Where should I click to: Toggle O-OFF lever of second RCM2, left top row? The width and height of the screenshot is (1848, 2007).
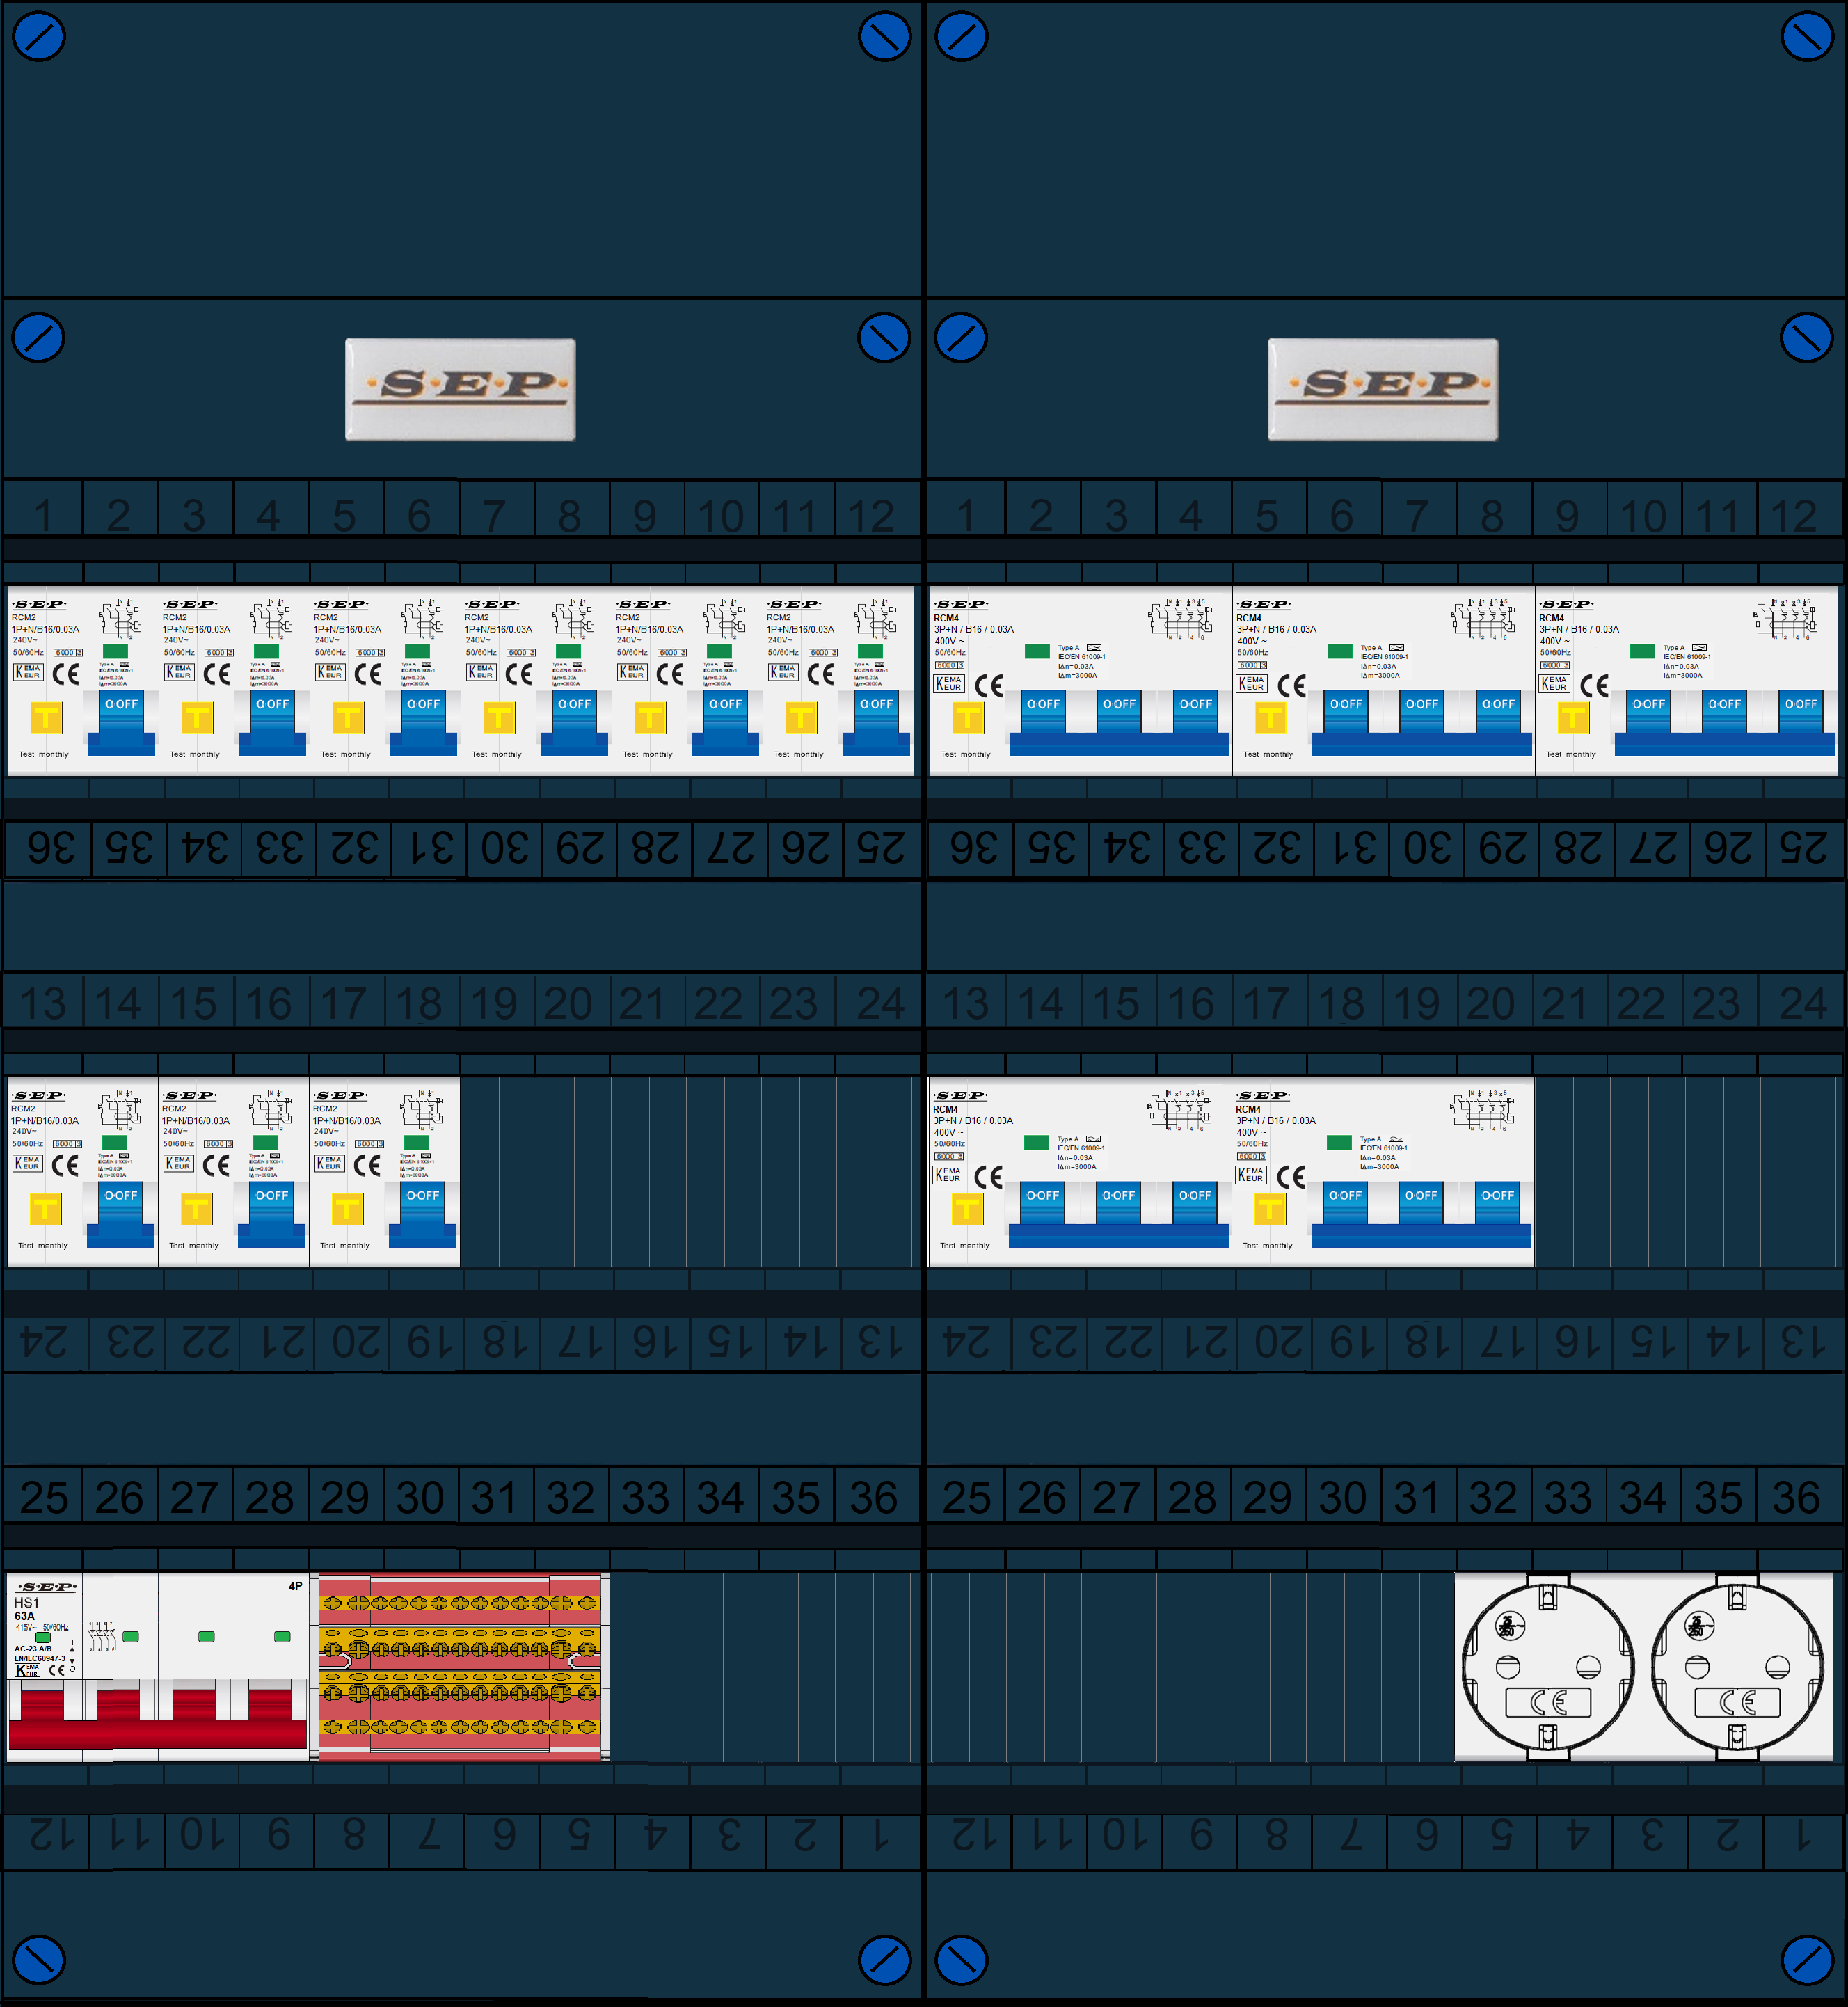click(272, 722)
